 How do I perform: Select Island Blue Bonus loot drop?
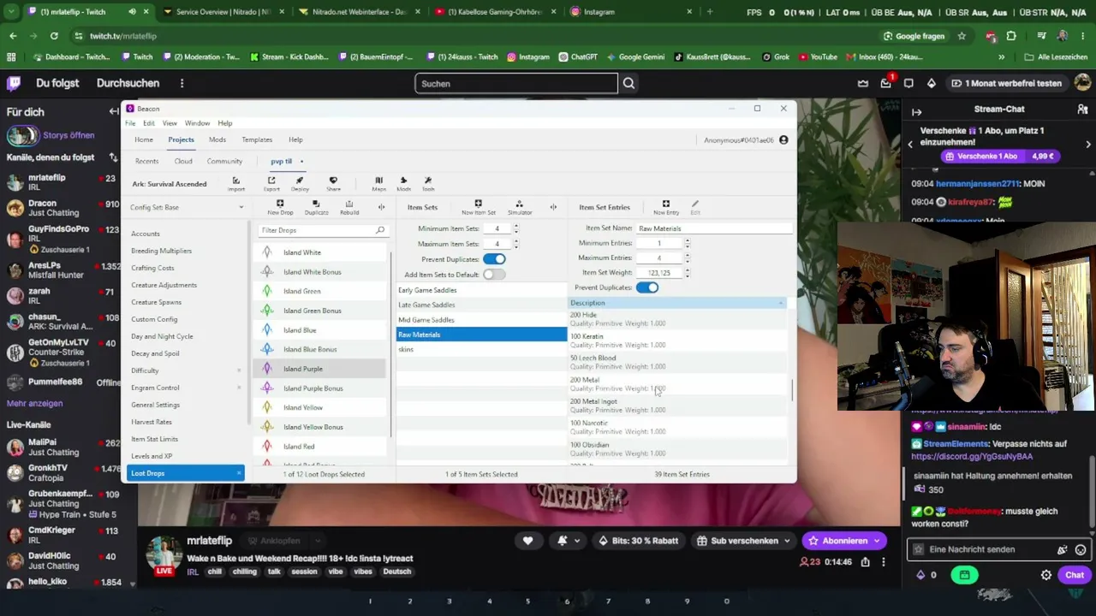[320, 349]
